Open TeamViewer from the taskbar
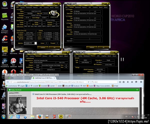The image size is (150, 124). (x=18, y=117)
